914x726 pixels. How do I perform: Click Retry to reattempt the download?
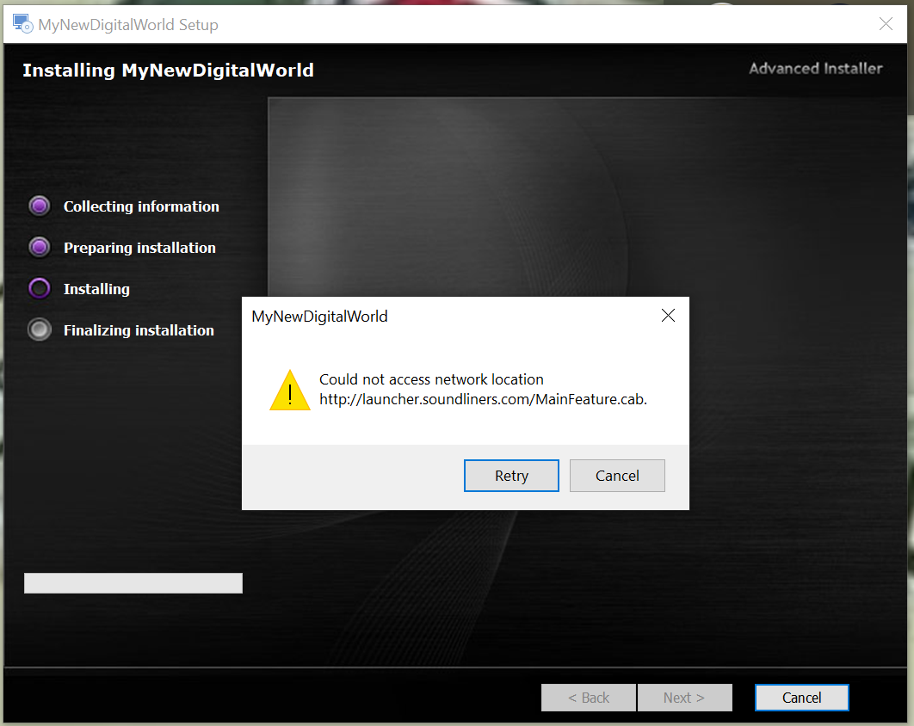pyautogui.click(x=511, y=475)
